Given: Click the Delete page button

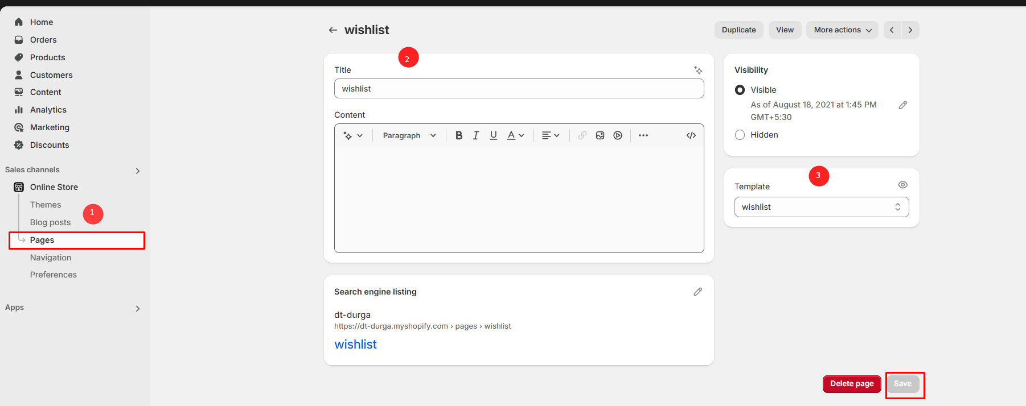Looking at the screenshot, I should tap(852, 384).
